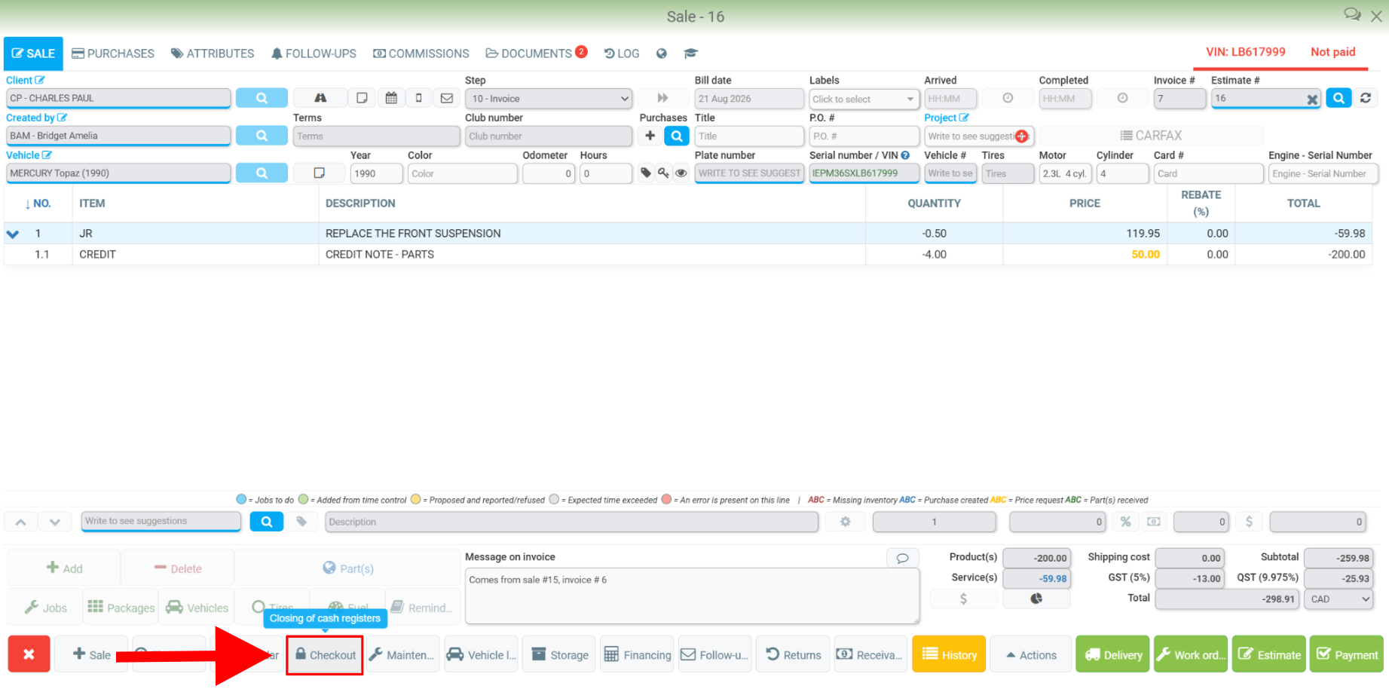
Task: Search for a client with magnifier button
Action: (x=262, y=98)
